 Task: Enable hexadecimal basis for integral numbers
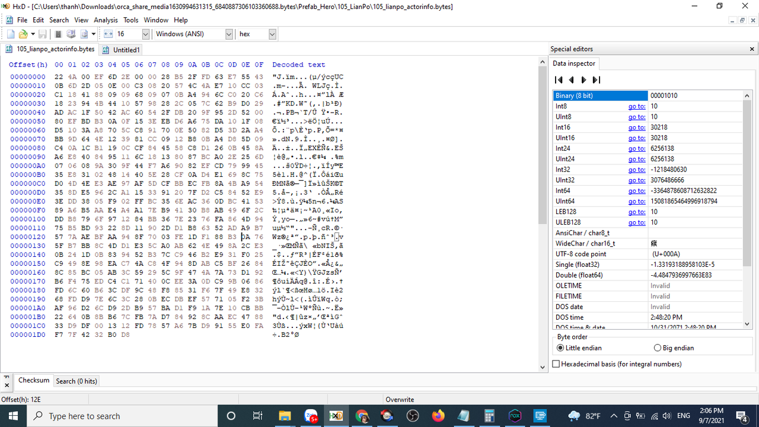(617, 364)
